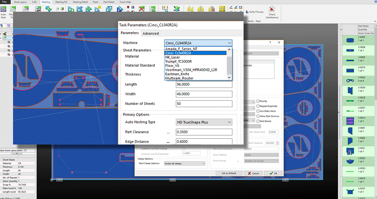Click the ellipsis next to Part Clearance
The height and width of the screenshot is (199, 377).
pyautogui.click(x=168, y=133)
